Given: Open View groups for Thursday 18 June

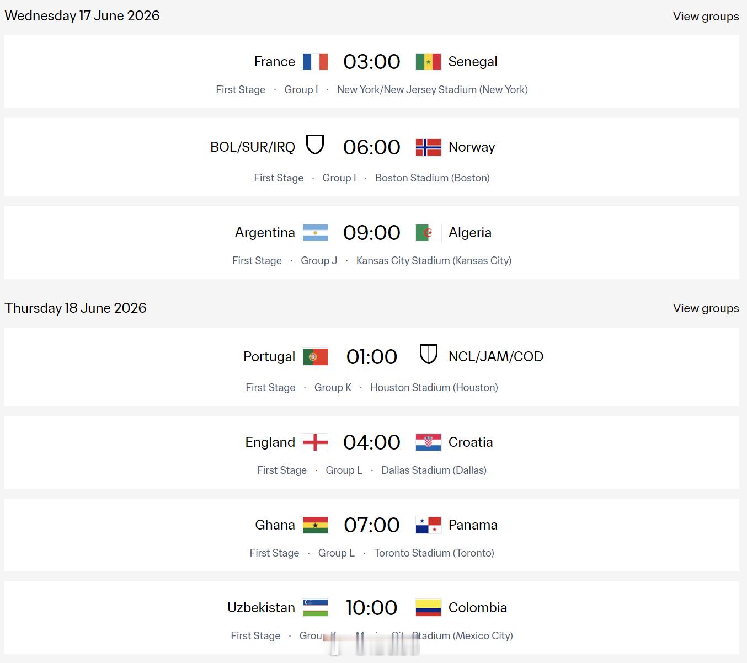Looking at the screenshot, I should pyautogui.click(x=706, y=308).
